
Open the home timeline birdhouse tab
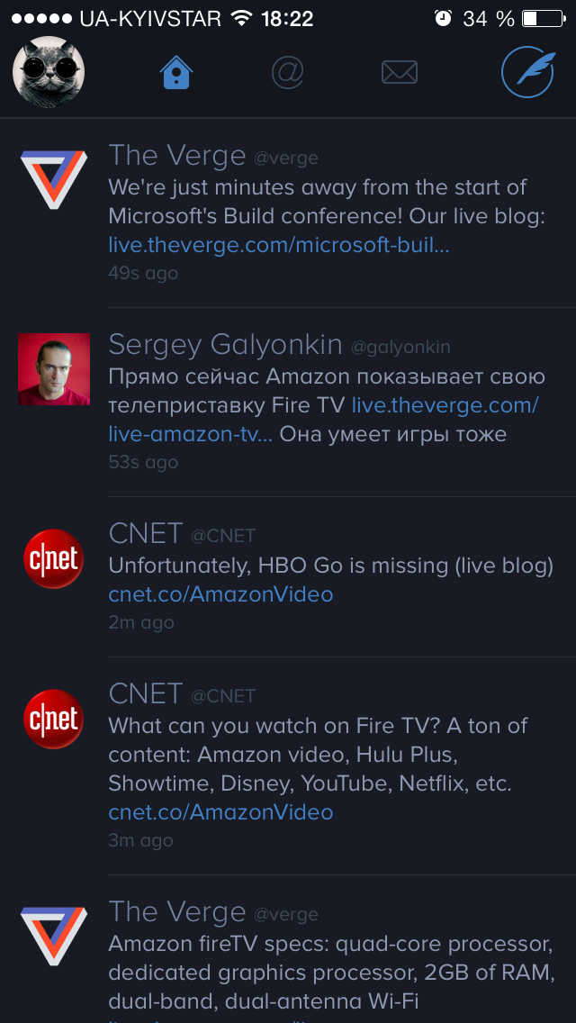[176, 72]
